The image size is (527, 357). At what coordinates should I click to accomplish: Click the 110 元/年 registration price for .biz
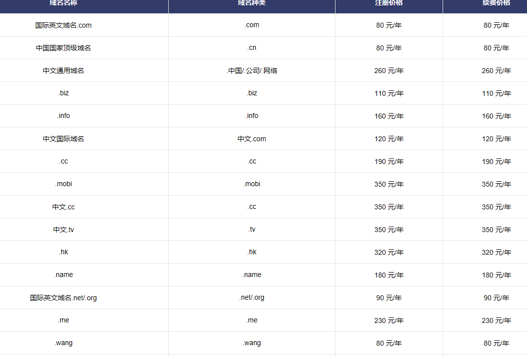(389, 93)
